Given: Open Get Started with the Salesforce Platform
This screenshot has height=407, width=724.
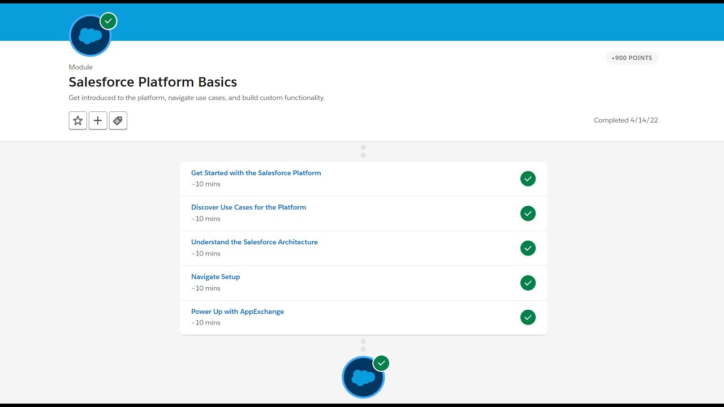Looking at the screenshot, I should (x=256, y=173).
